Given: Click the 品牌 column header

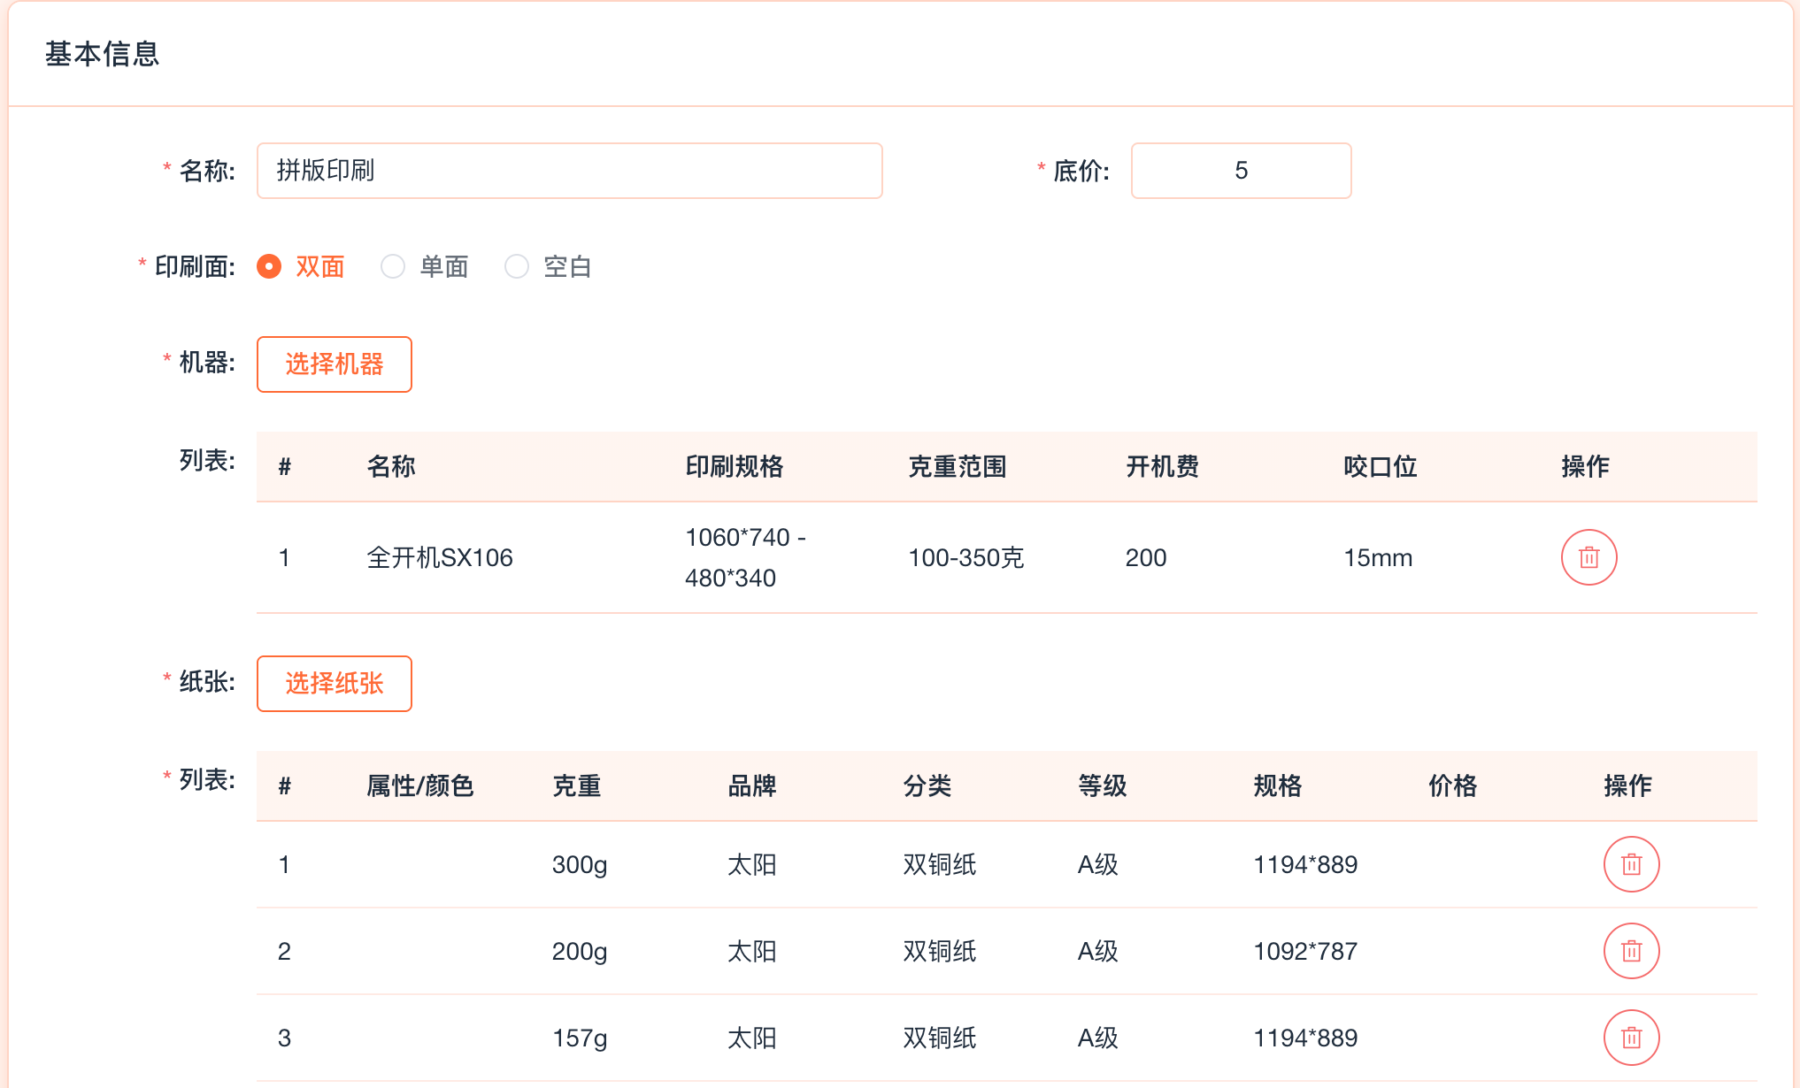Looking at the screenshot, I should (x=751, y=785).
